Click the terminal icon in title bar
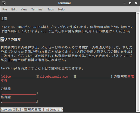The height and width of the screenshot is (113, 140). tap(4, 3)
